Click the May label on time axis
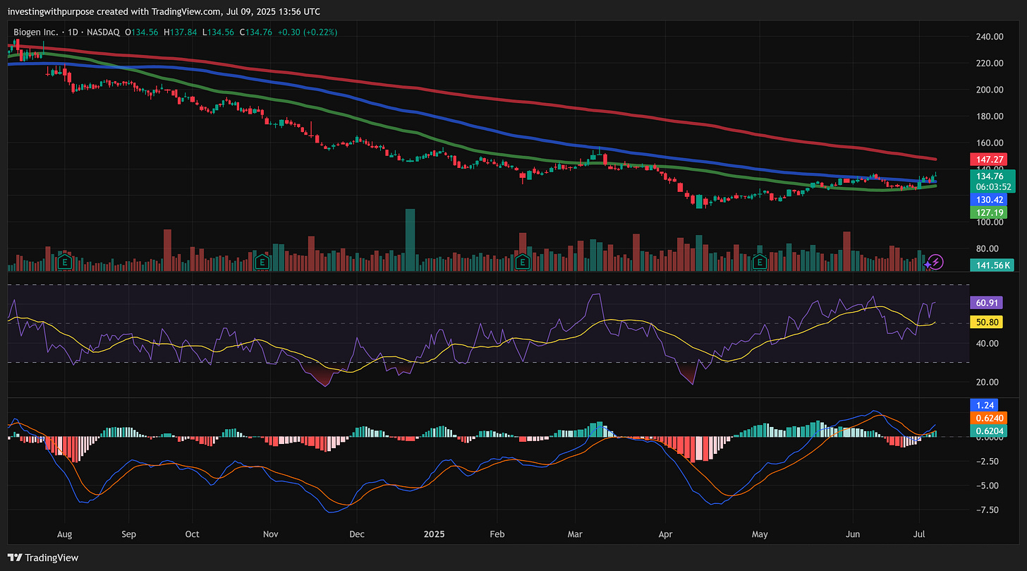This screenshot has height=571, width=1027. 759,534
